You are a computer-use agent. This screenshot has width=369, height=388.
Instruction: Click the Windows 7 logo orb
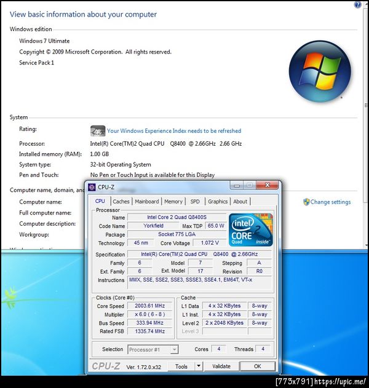(x=320, y=71)
